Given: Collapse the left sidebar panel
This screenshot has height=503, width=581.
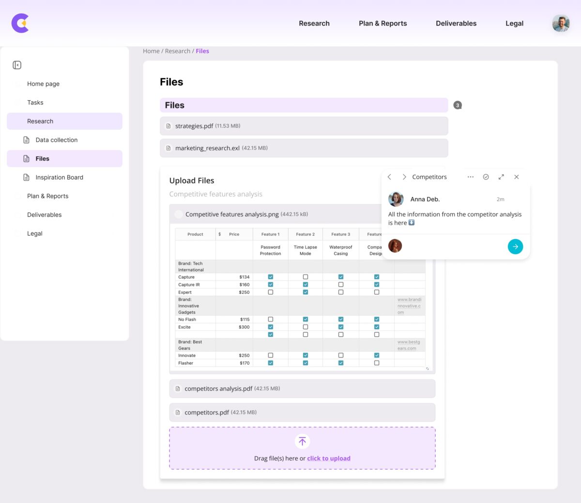Looking at the screenshot, I should tap(17, 65).
